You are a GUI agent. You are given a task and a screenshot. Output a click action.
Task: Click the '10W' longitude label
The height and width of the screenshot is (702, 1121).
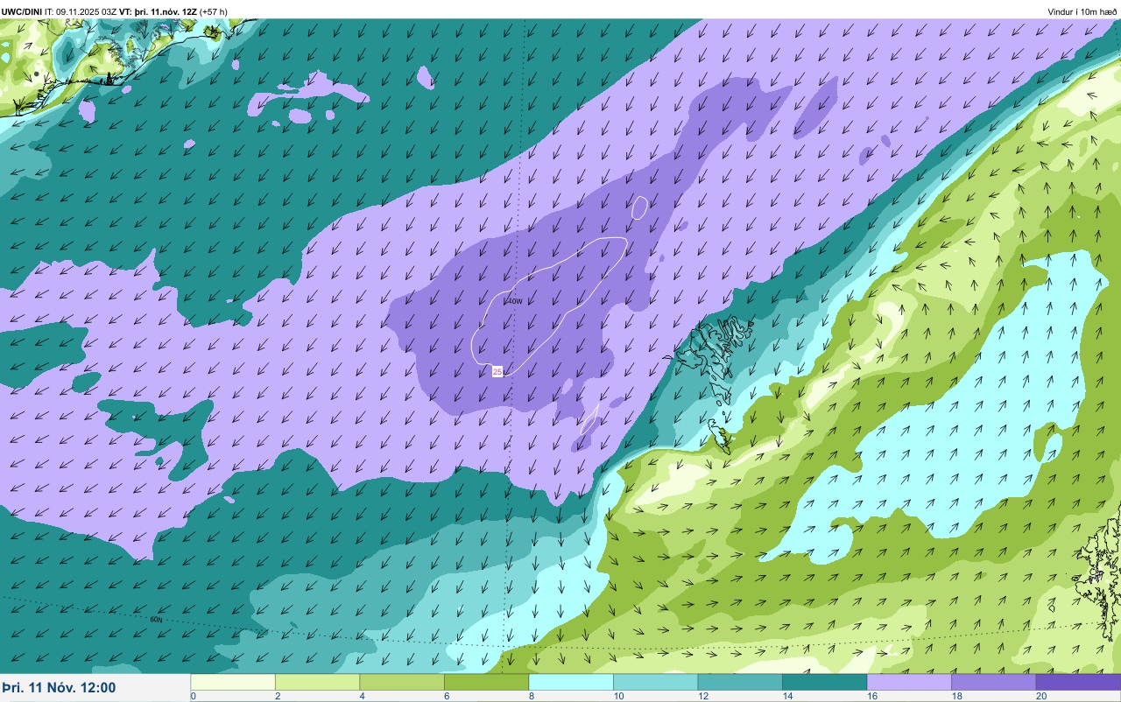point(515,301)
